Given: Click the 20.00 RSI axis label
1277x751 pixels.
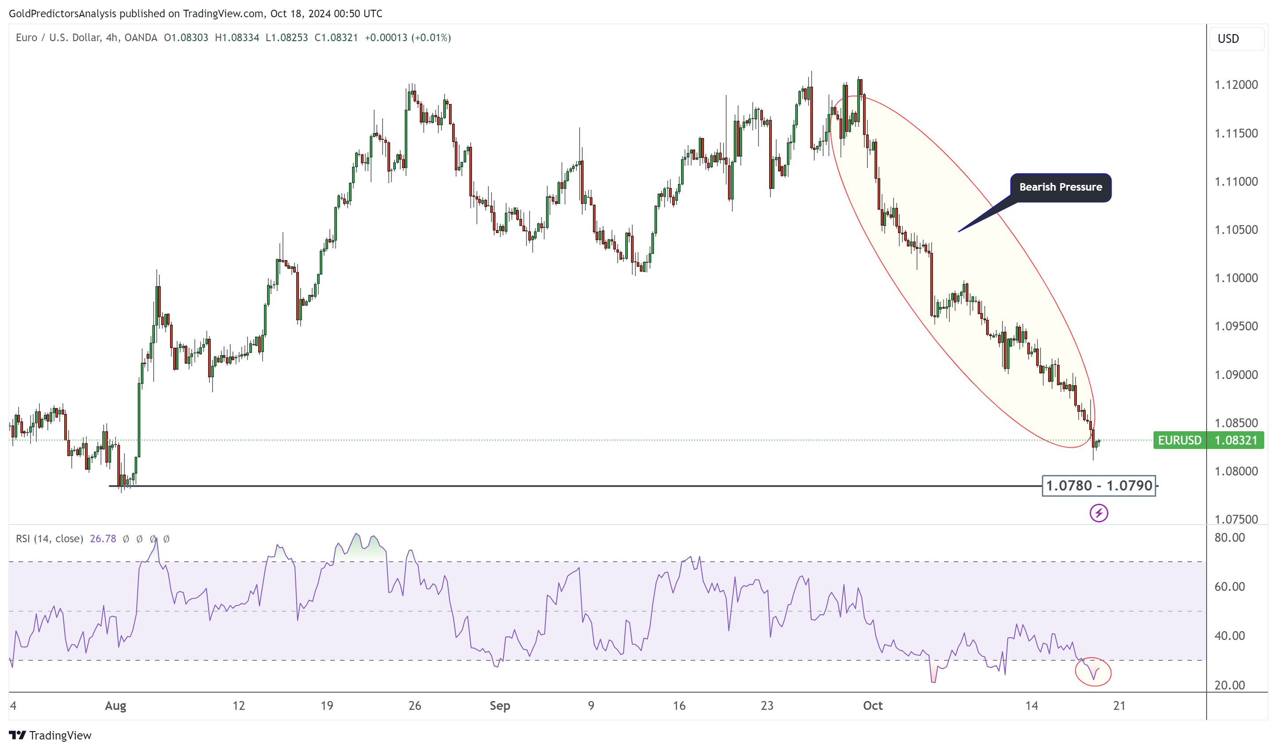Looking at the screenshot, I should click(1229, 685).
